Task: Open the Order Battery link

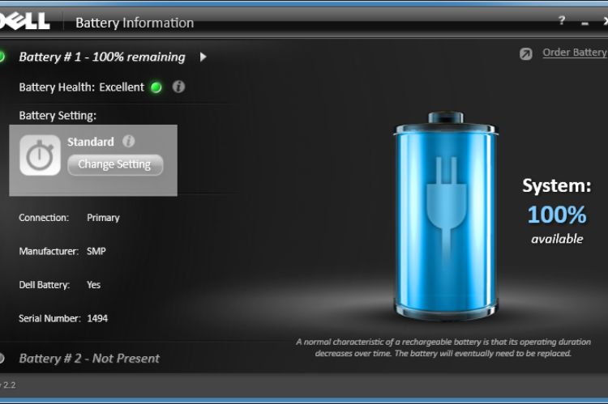Action: (x=575, y=53)
